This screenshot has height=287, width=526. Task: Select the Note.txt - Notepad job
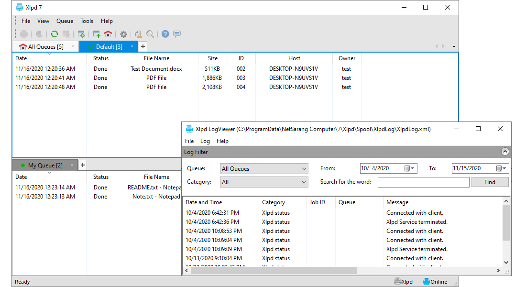tap(97, 197)
